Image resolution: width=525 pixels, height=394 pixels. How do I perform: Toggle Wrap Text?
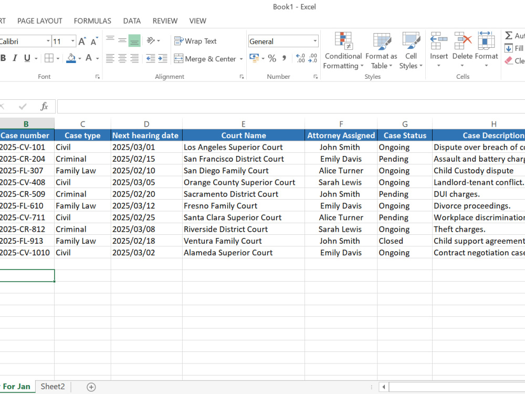click(195, 41)
